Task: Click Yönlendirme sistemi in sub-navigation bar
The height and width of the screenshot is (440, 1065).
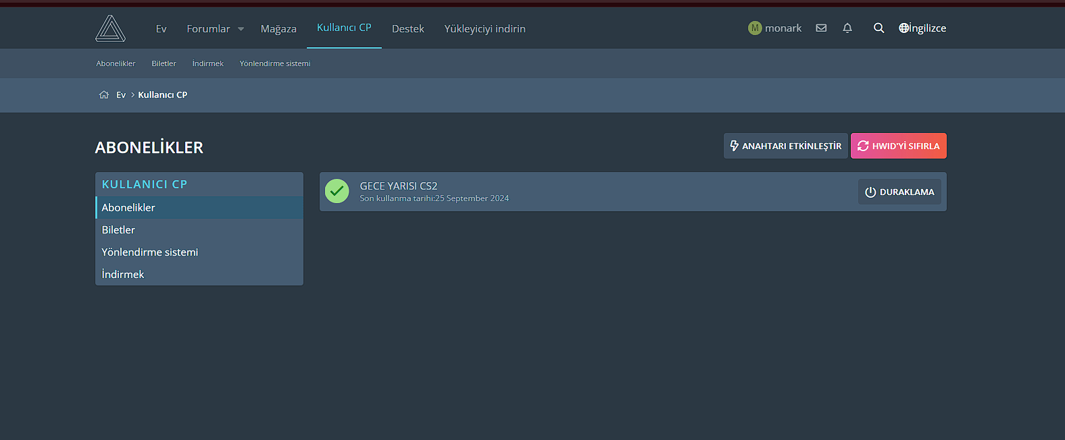Action: (x=275, y=63)
